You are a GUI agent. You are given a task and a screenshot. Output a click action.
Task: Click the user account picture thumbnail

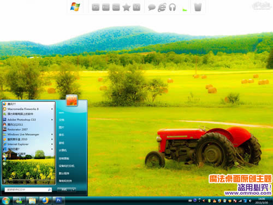coord(72,100)
